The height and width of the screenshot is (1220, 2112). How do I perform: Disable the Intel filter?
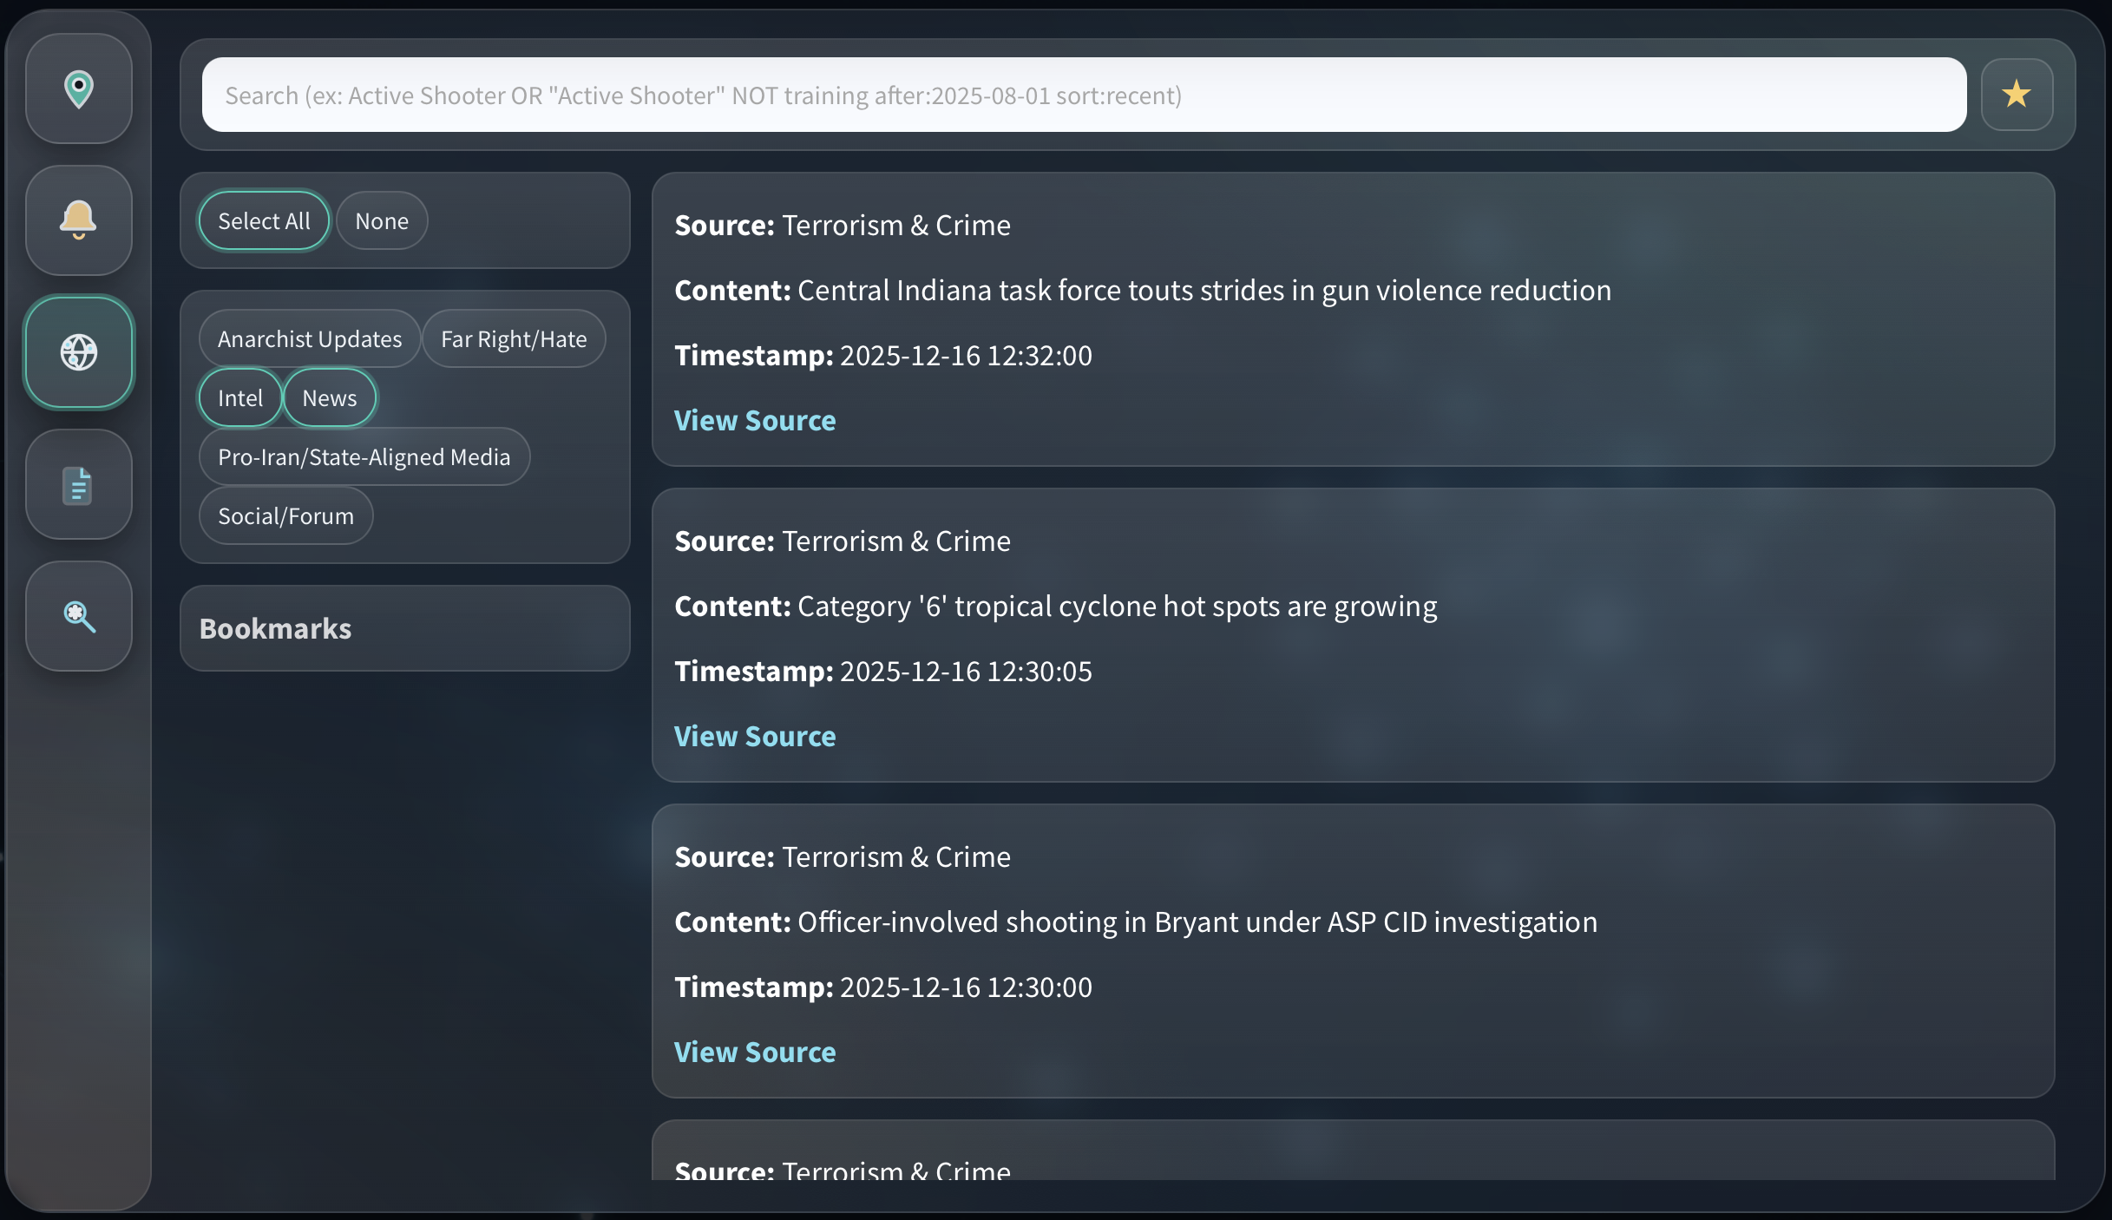[x=239, y=397]
